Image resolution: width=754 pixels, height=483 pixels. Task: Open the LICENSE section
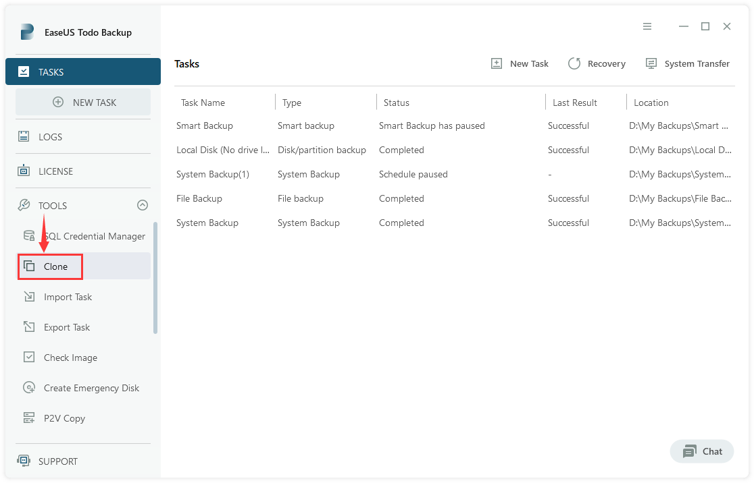tap(55, 171)
